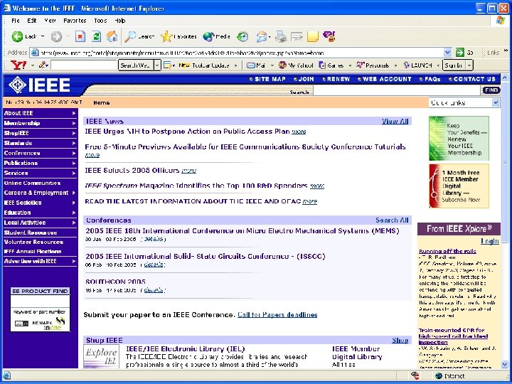Open the Favorites menu

75,21
